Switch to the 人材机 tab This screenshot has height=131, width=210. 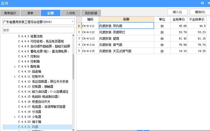point(71,13)
